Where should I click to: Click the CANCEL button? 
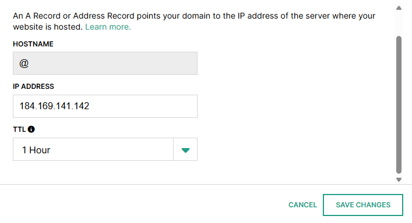pyautogui.click(x=302, y=205)
